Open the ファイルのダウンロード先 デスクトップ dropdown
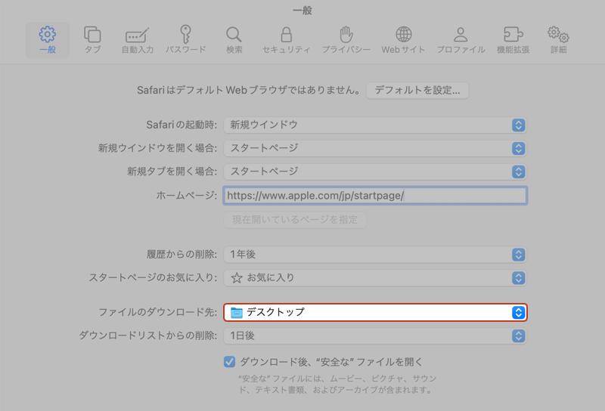605x411 pixels. point(375,313)
